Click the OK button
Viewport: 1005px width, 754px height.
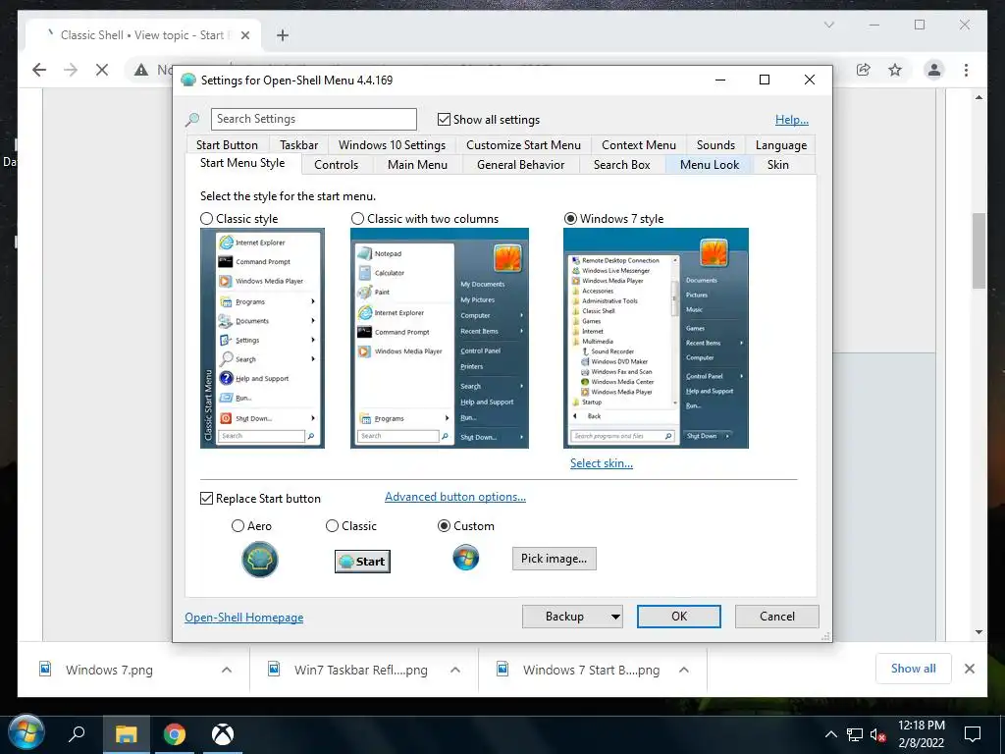[x=679, y=617]
